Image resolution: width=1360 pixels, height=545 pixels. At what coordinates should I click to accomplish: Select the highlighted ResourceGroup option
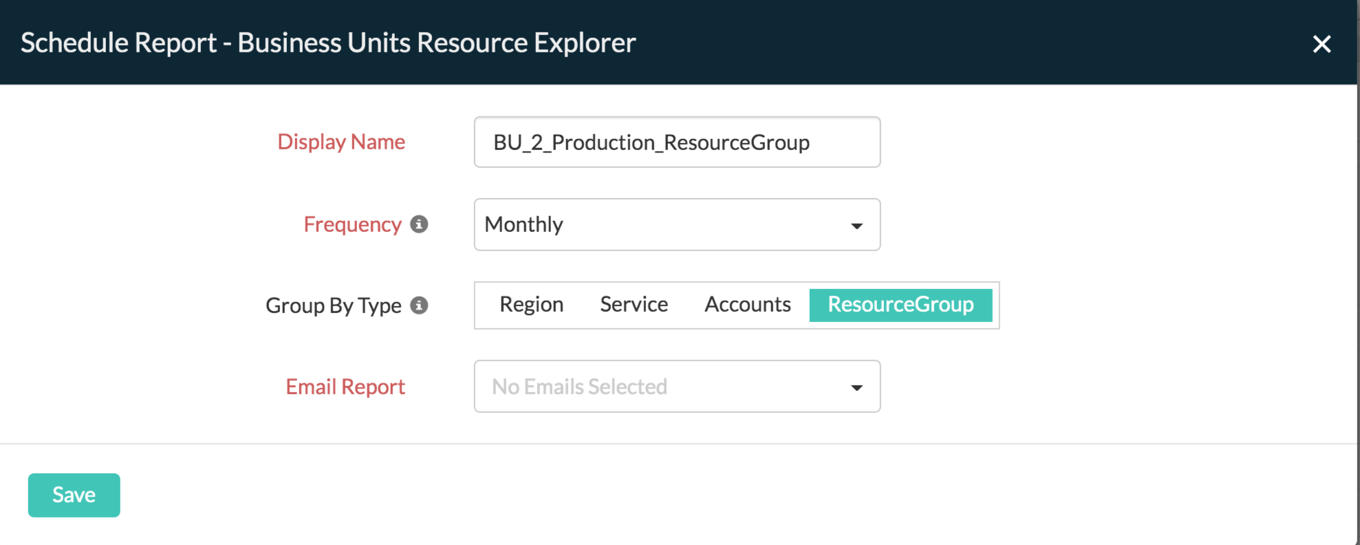point(900,305)
